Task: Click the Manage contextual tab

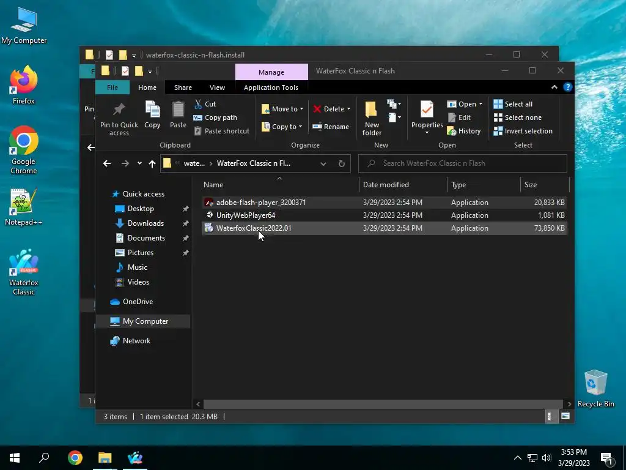Action: pyautogui.click(x=271, y=72)
